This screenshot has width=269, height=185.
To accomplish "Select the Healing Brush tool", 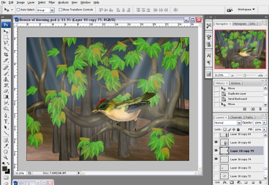I will 6,68.
